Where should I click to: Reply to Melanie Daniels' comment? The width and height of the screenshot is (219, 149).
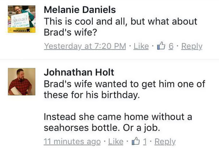(191, 47)
